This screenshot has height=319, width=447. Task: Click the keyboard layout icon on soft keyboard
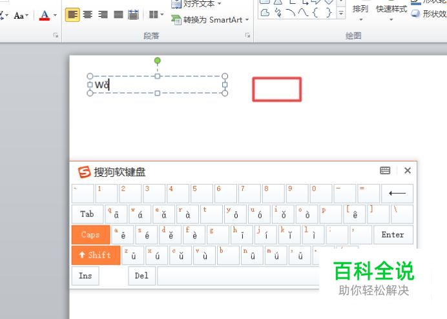[x=385, y=170]
